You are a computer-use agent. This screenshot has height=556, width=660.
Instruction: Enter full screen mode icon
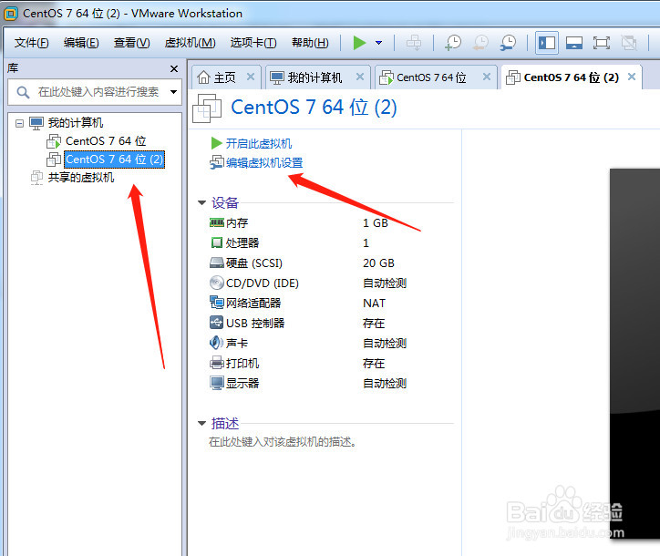(602, 43)
